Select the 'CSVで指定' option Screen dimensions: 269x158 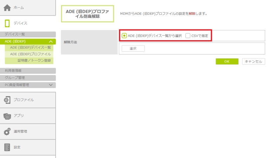click(x=188, y=36)
